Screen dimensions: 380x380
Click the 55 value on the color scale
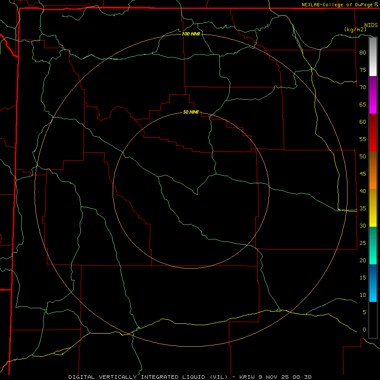click(363, 139)
